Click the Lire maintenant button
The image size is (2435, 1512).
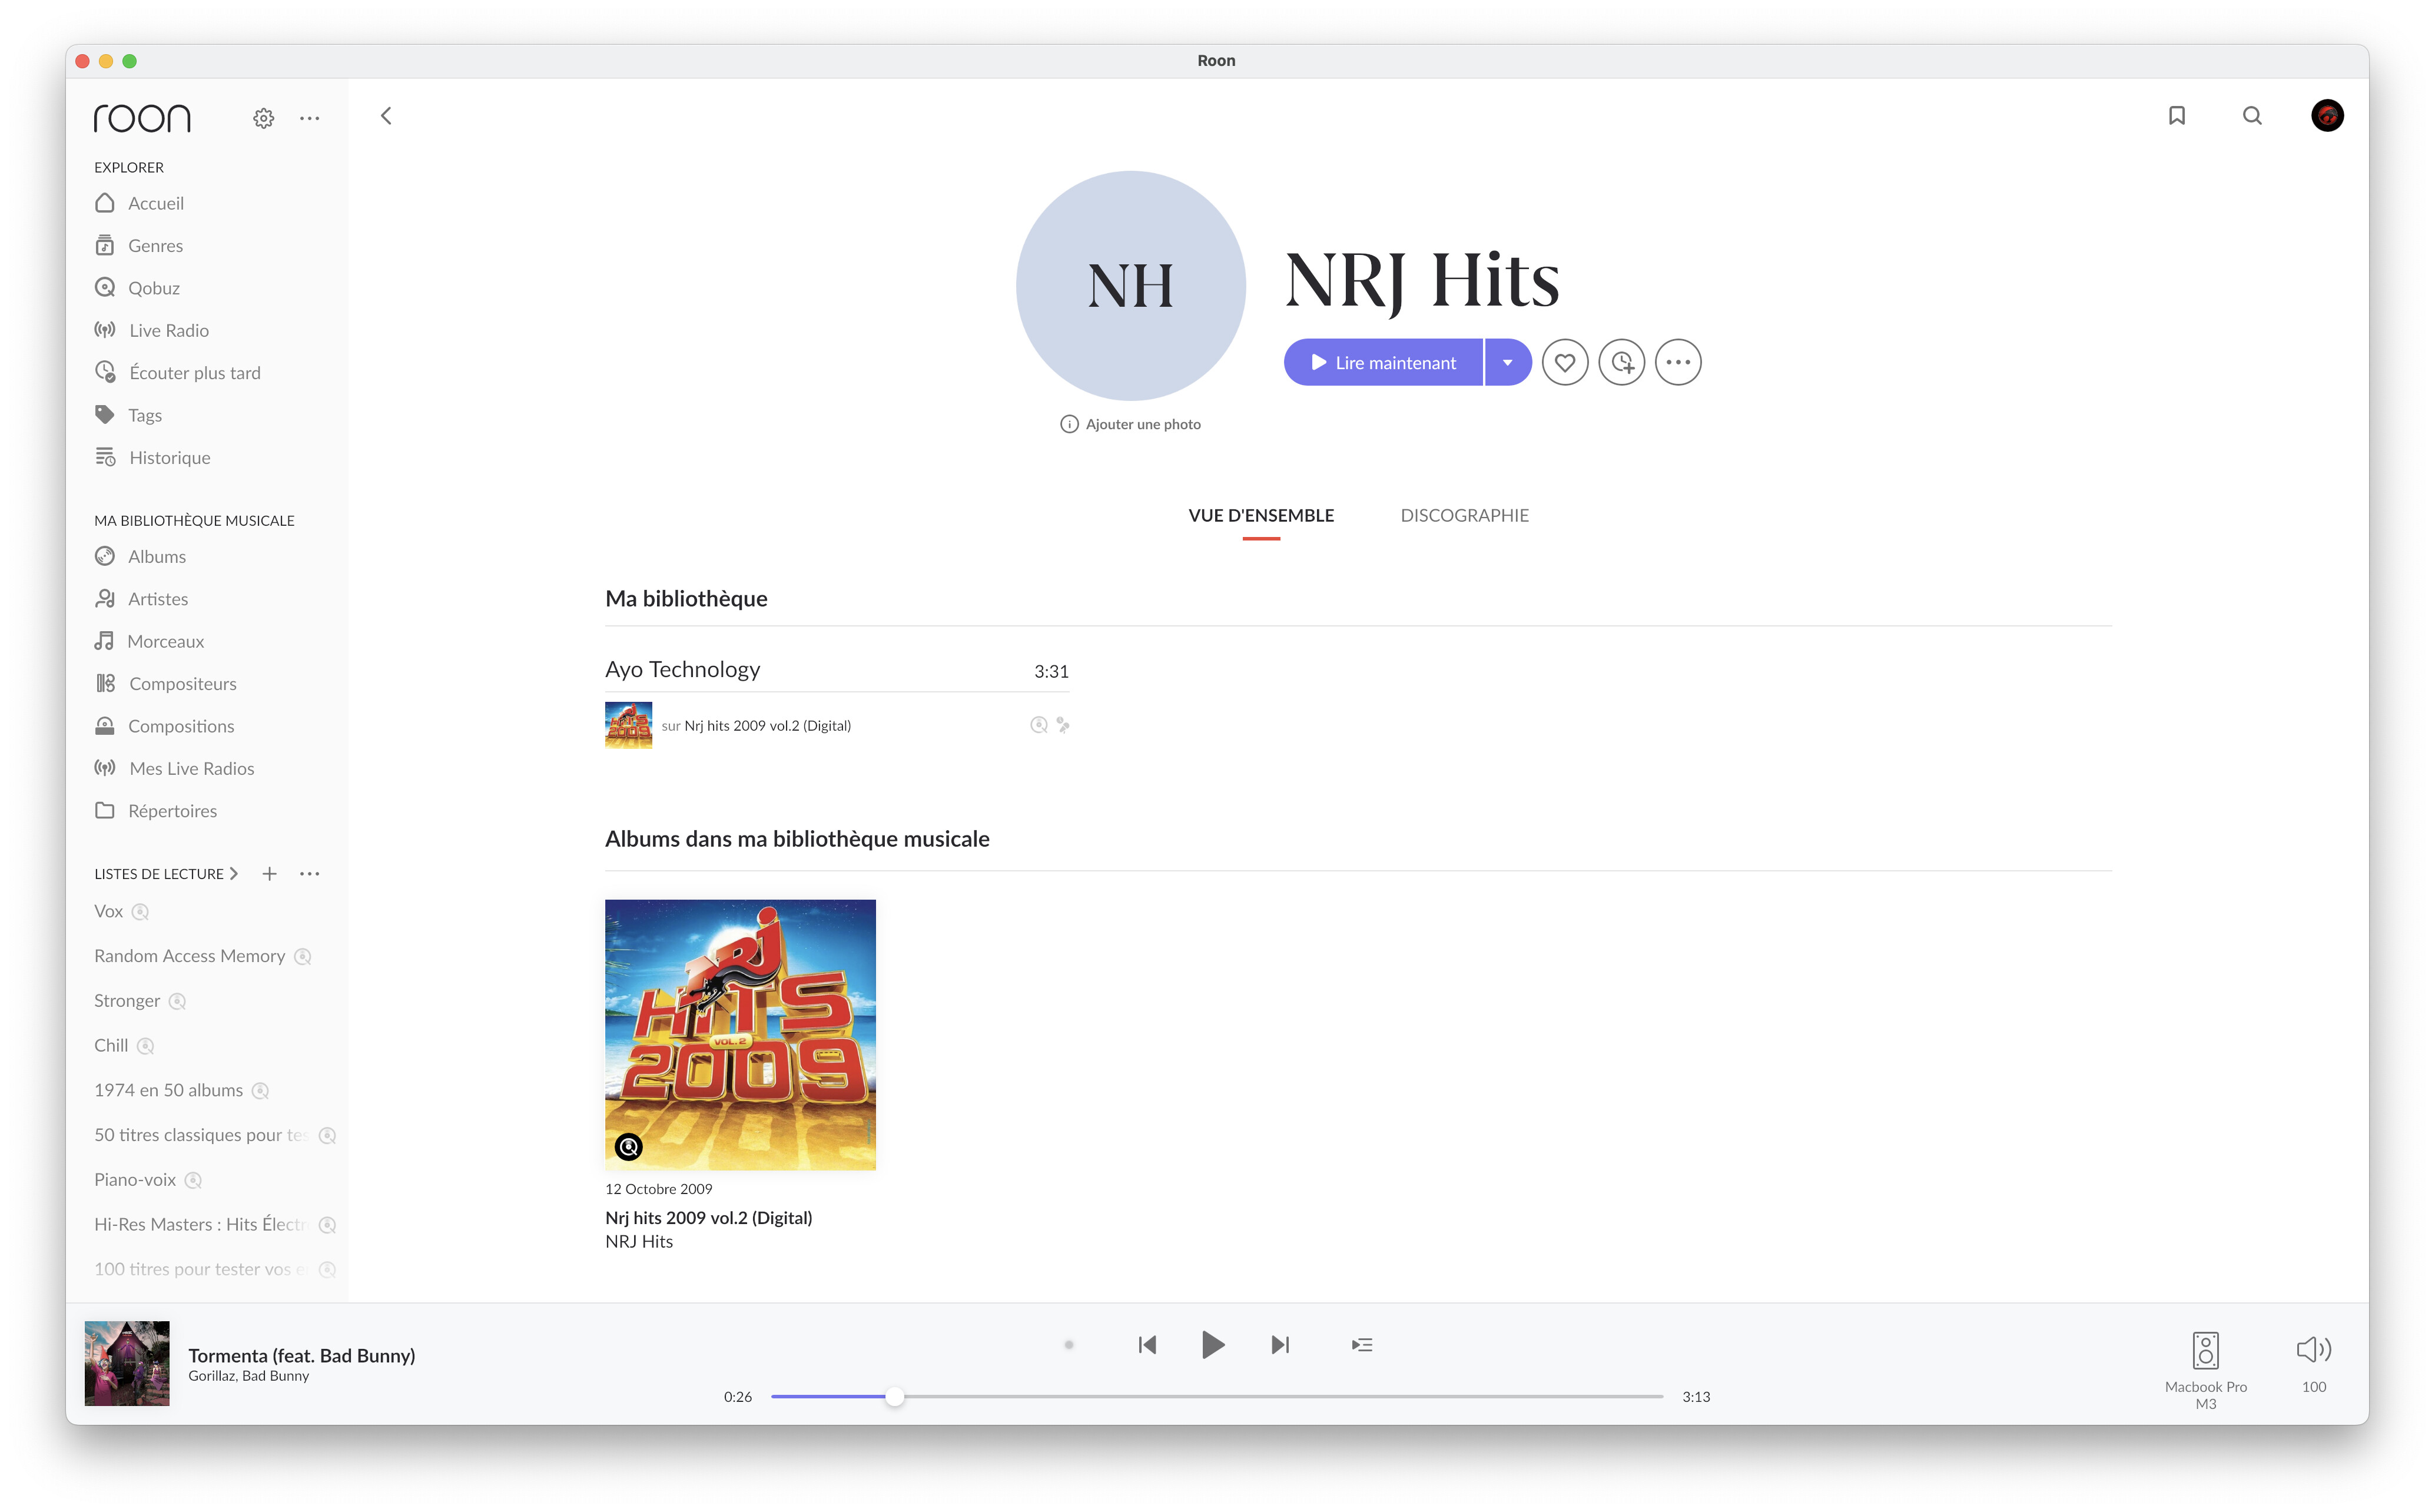(1382, 362)
